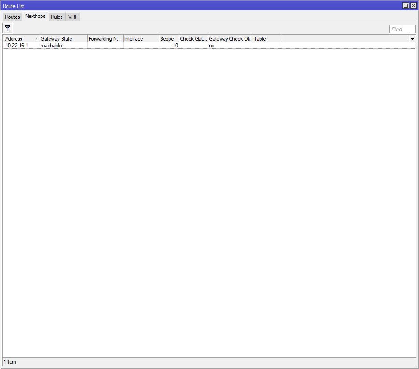Open the column selector dropdown arrow

pos(412,38)
